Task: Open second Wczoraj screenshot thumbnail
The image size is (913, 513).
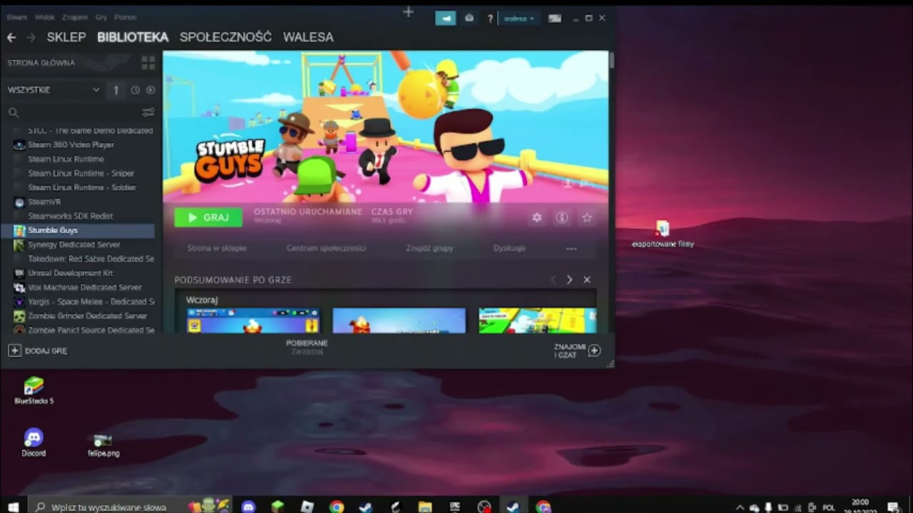Action: tap(399, 321)
